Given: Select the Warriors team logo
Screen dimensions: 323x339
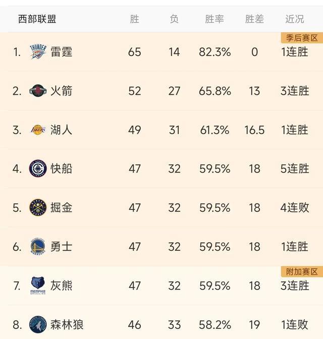Looking at the screenshot, I should pos(38,247).
